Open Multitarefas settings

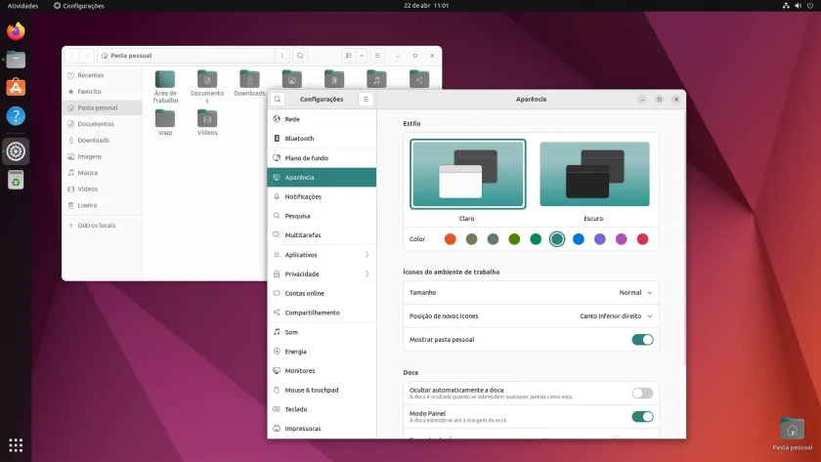tap(322, 235)
